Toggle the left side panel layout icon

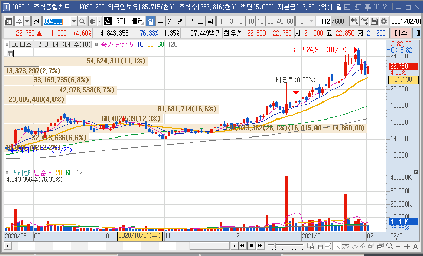click(9, 21)
